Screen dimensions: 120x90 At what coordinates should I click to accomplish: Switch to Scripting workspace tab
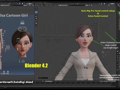pyautogui.click(x=45, y=2)
